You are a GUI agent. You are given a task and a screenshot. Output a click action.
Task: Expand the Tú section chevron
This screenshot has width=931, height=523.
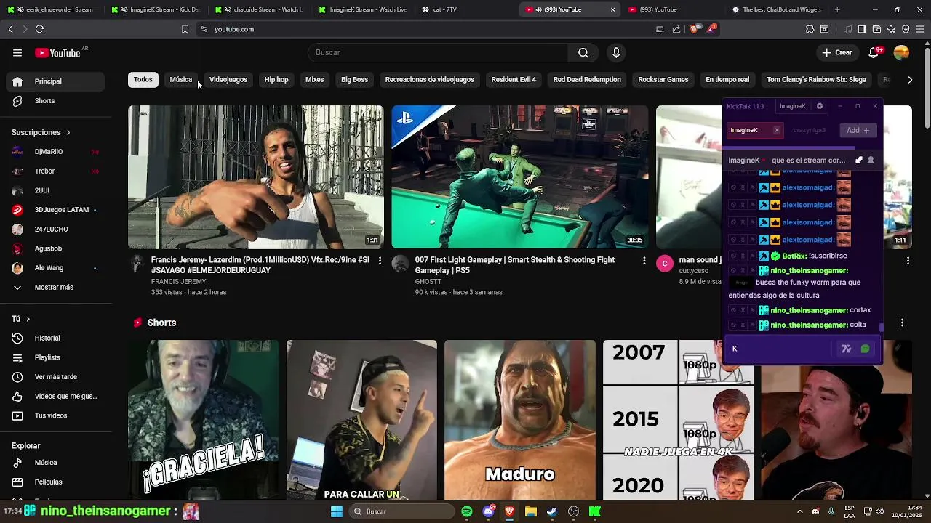28,319
